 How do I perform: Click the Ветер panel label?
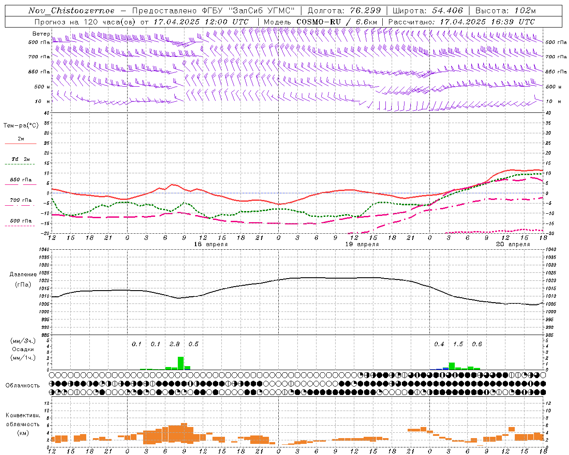coord(41,34)
